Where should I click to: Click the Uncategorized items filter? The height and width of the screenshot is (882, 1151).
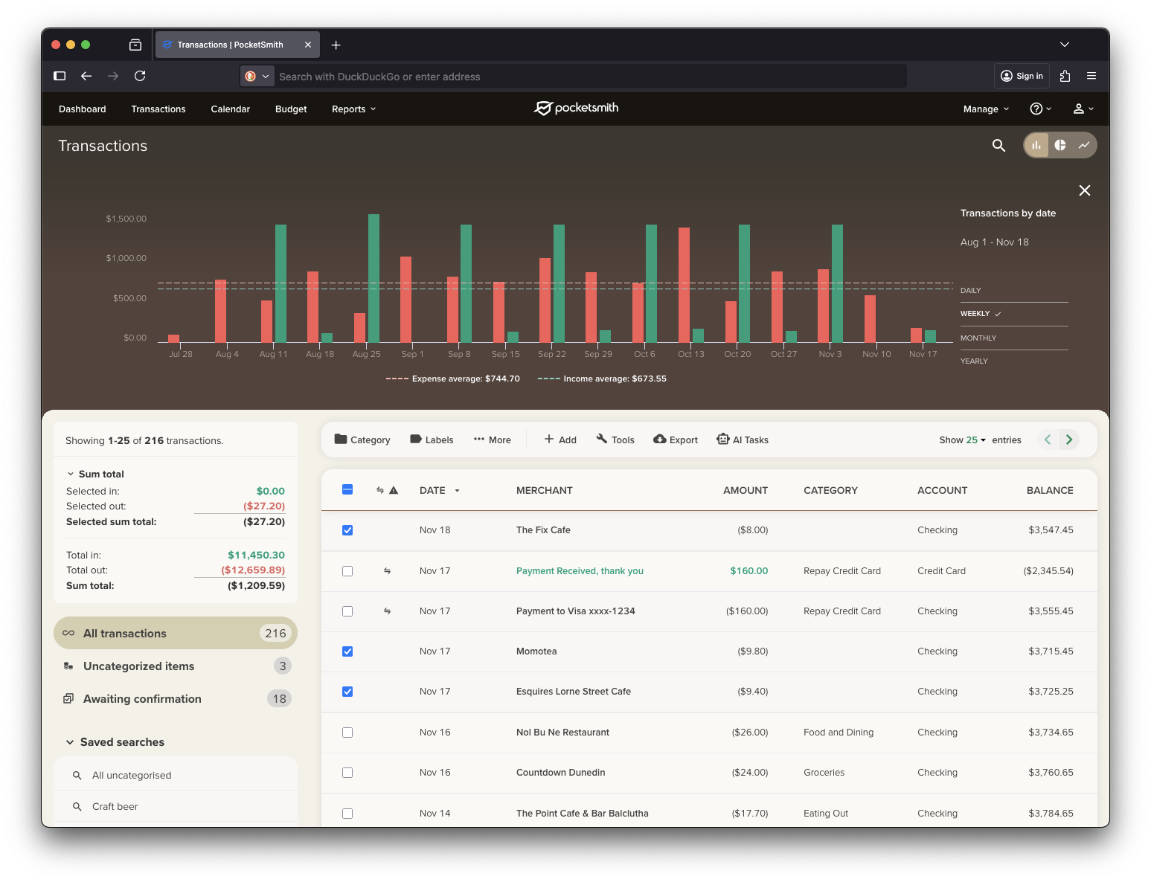coord(139,666)
